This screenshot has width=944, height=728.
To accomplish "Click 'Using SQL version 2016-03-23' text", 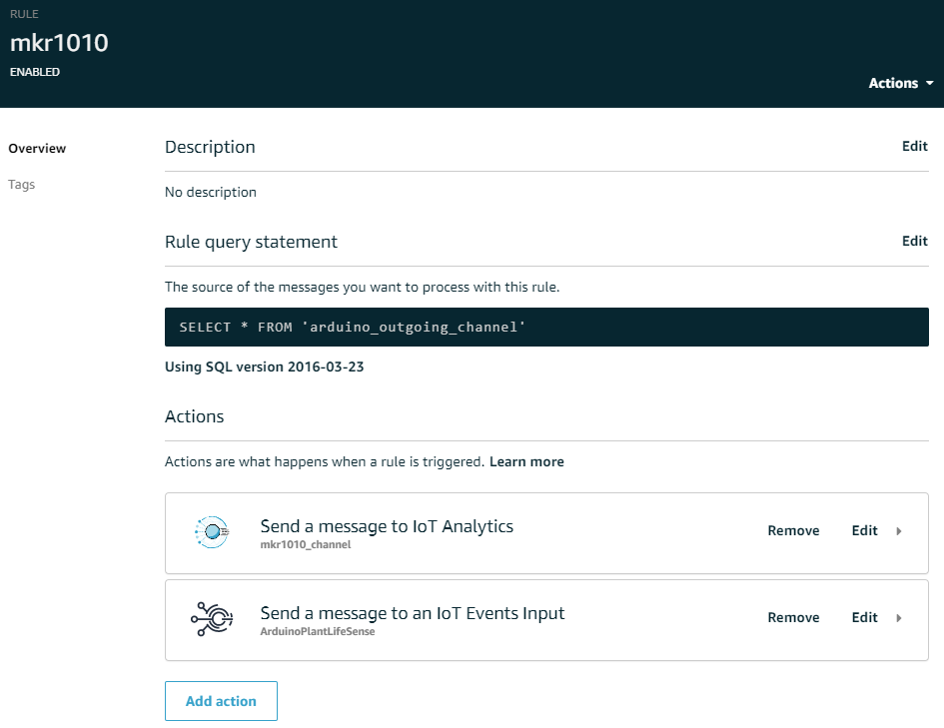I will point(265,367).
